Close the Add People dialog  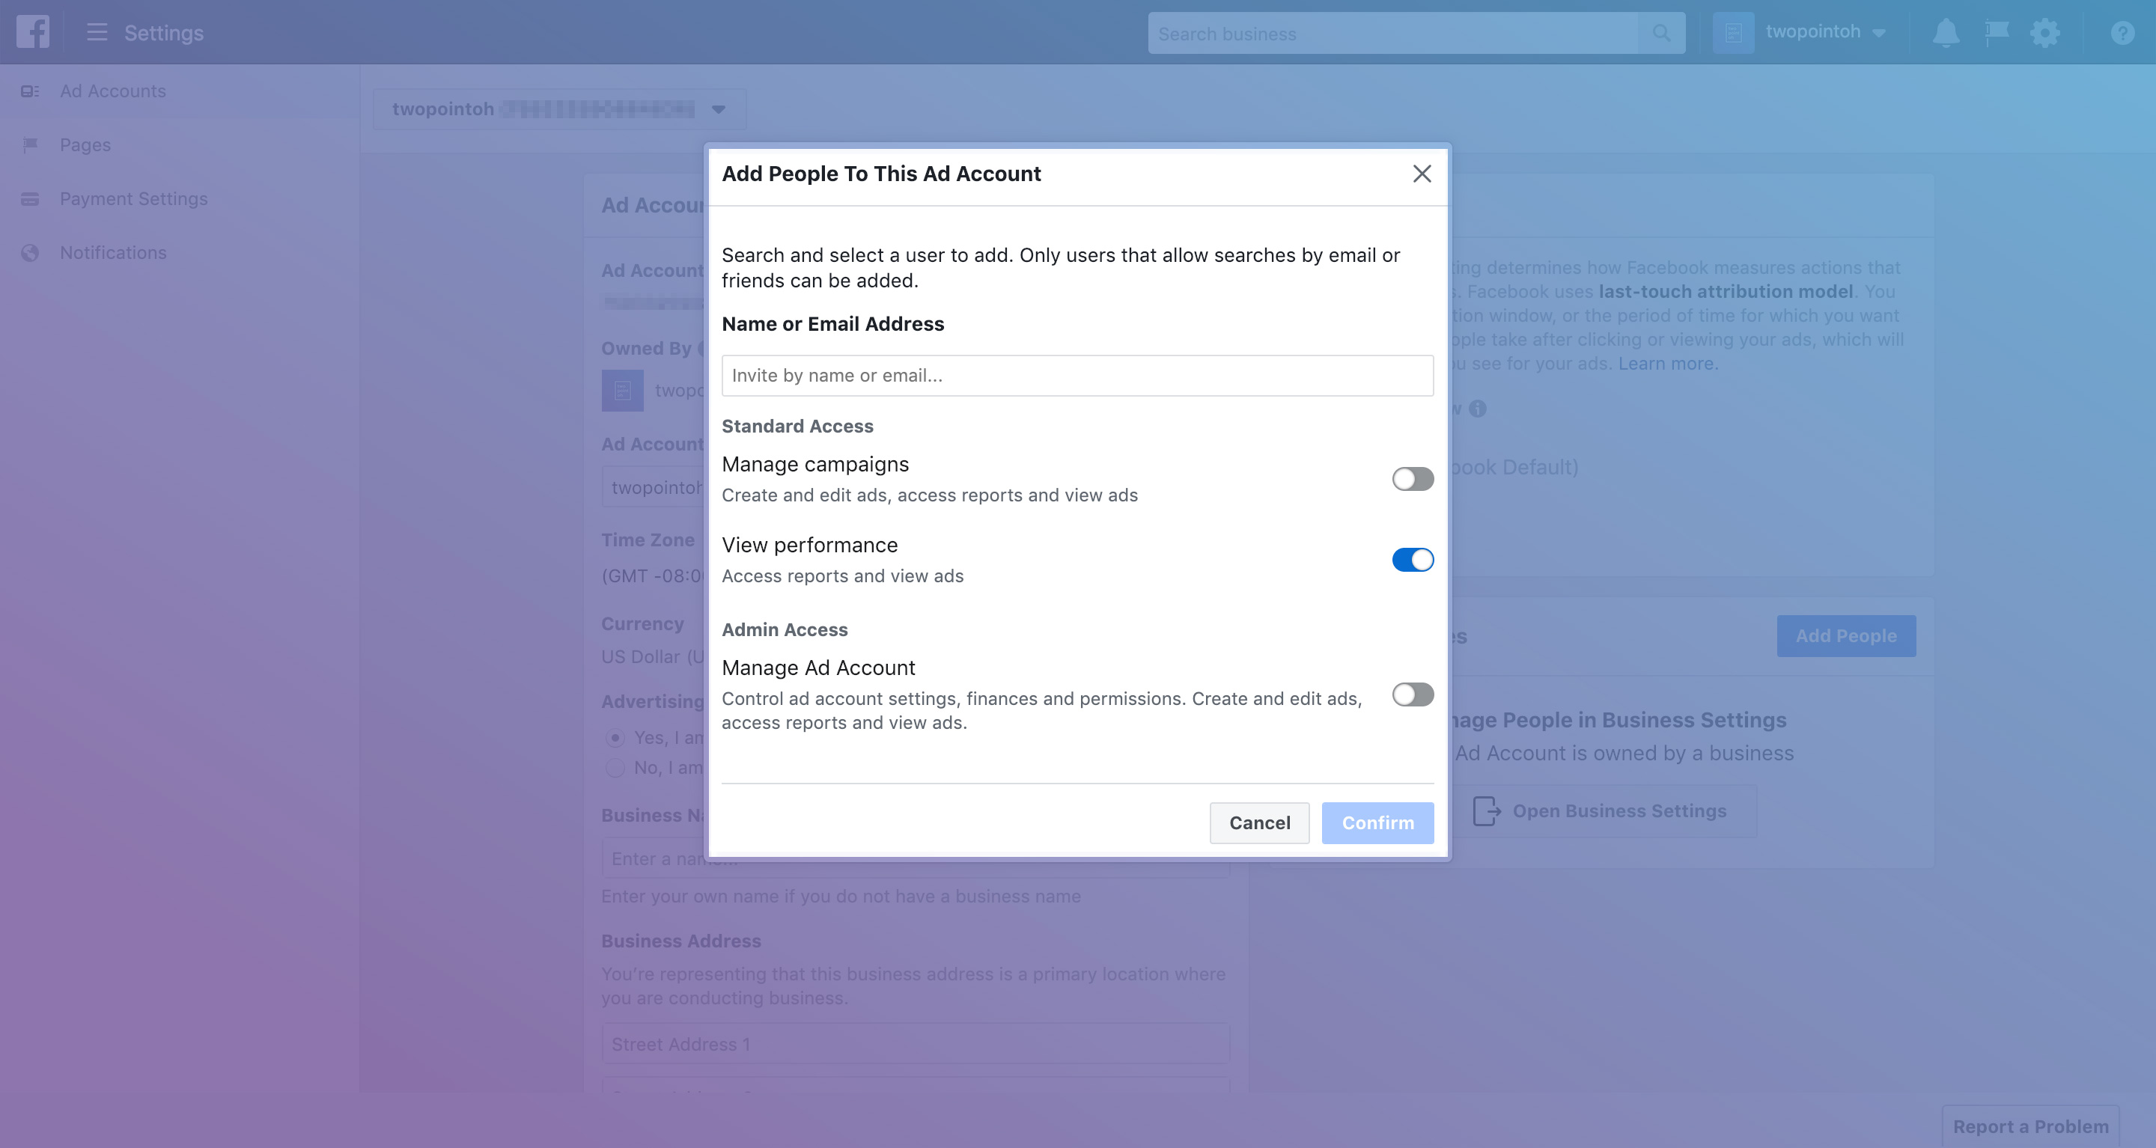[1421, 174]
